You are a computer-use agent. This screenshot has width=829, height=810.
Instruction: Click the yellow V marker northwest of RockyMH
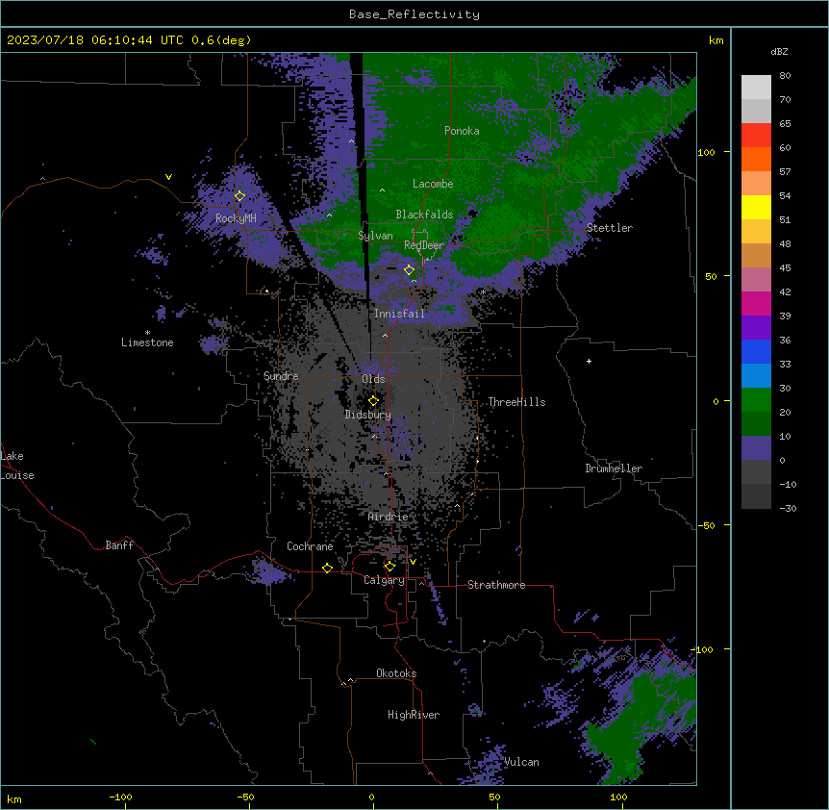click(x=168, y=177)
